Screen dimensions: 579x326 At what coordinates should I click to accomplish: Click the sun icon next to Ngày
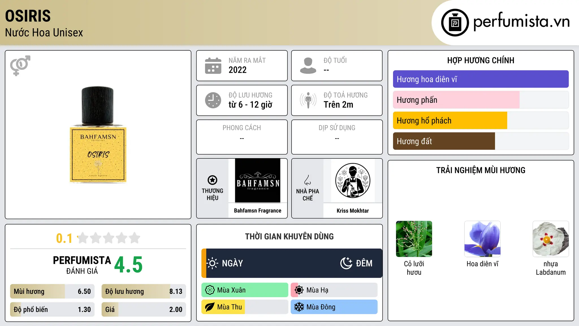click(212, 263)
